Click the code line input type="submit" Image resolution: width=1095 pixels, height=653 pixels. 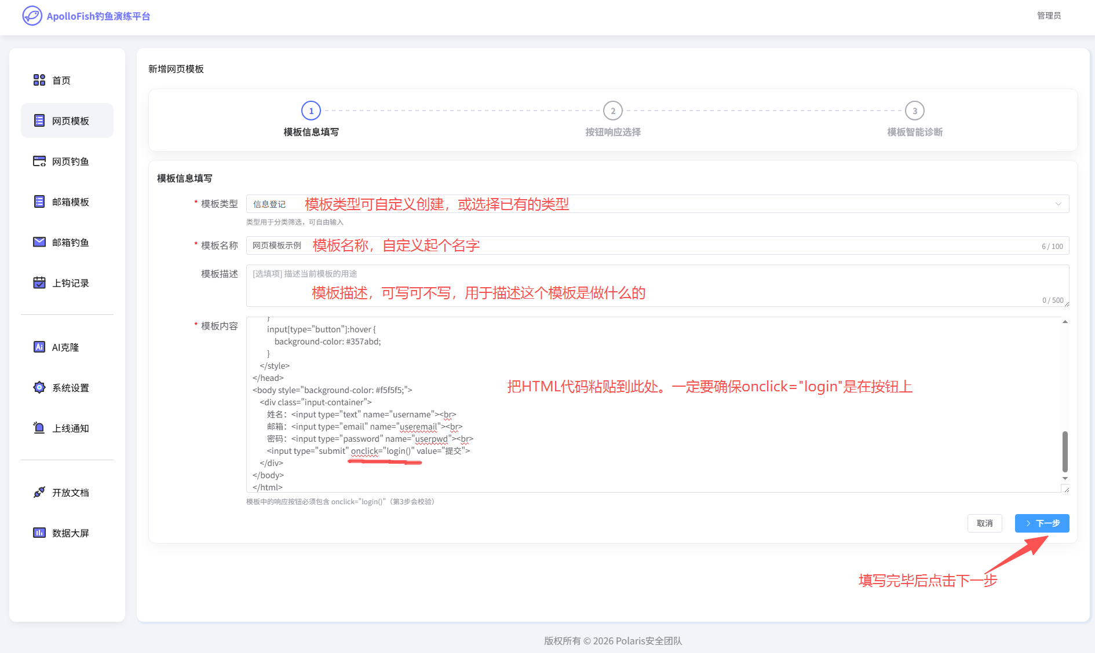pyautogui.click(x=368, y=450)
